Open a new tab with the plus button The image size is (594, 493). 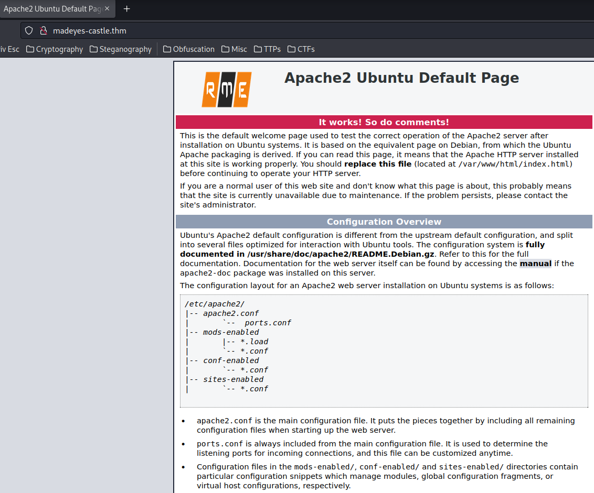(x=126, y=9)
